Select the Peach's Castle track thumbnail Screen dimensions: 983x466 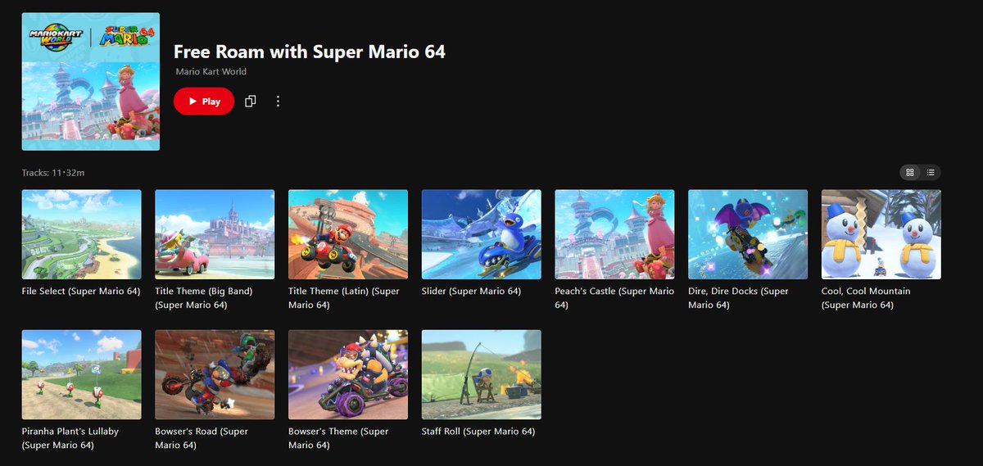point(614,234)
